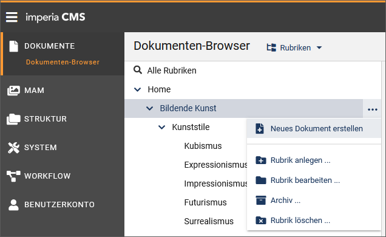Click the add-folder Rubrik anlegen icon
The width and height of the screenshot is (386, 237).
(x=261, y=160)
